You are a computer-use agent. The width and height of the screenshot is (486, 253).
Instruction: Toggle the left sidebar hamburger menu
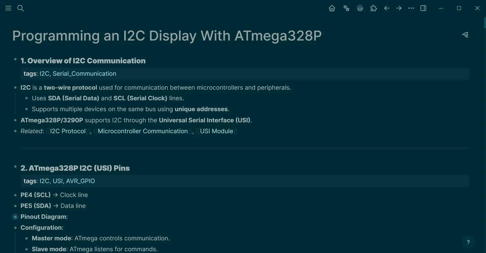tap(8, 8)
